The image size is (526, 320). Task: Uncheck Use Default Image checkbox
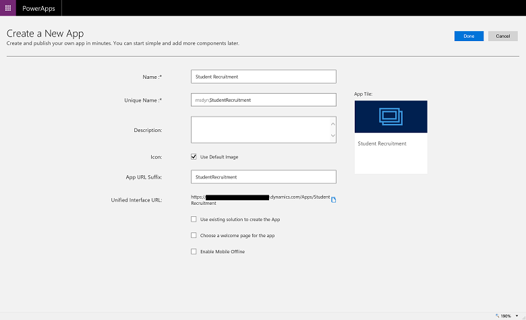pyautogui.click(x=194, y=157)
